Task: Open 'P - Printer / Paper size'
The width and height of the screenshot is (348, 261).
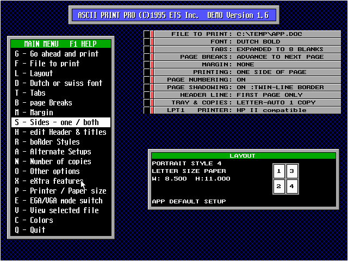Action: pyautogui.click(x=61, y=191)
